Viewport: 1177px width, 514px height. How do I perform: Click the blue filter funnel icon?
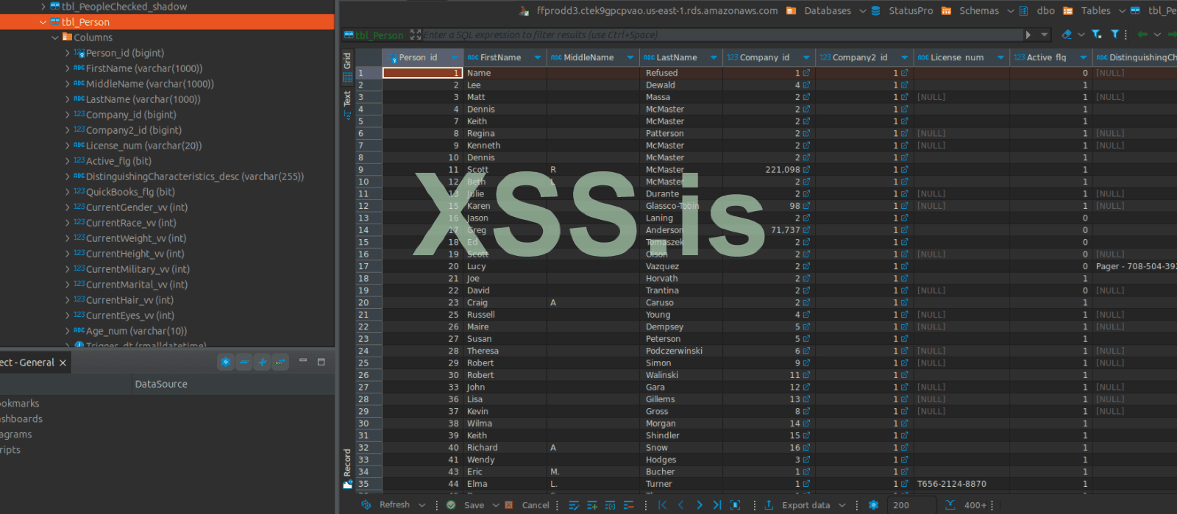1114,35
